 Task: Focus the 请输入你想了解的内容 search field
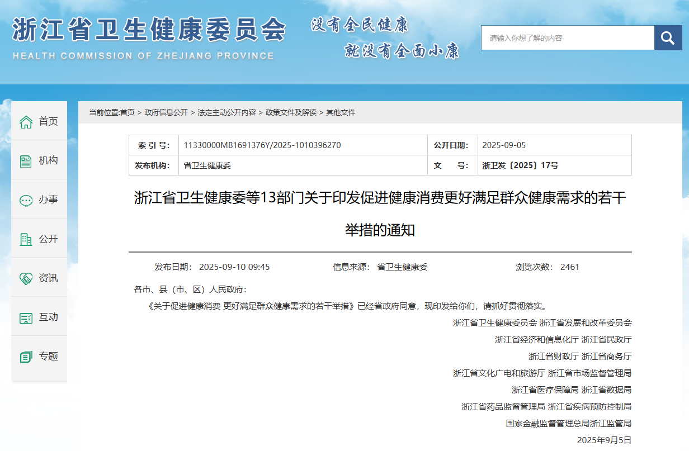click(568, 37)
